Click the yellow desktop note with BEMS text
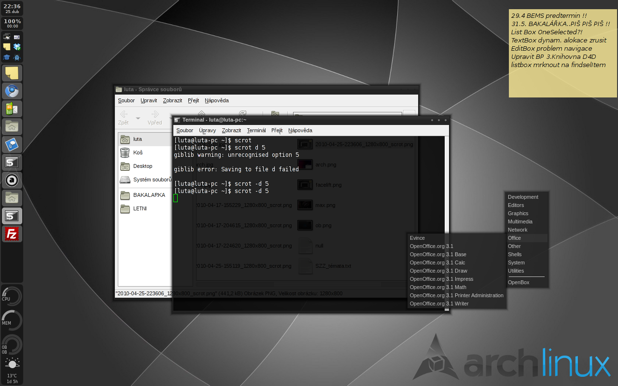618x386 pixels. (562, 53)
